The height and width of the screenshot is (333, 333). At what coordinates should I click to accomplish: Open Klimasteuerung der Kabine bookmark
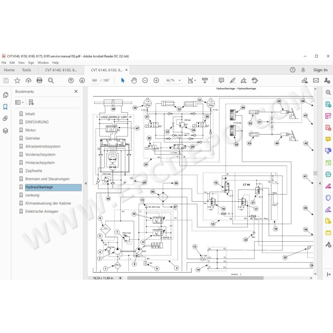tap(48, 203)
